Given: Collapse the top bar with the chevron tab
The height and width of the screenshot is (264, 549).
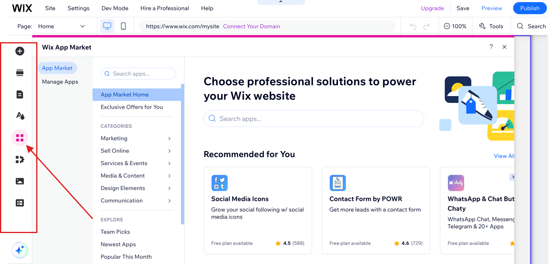Looking at the screenshot, I should [280, 2].
